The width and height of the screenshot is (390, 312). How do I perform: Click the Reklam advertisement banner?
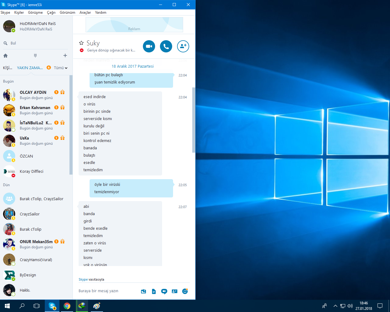coord(134,25)
